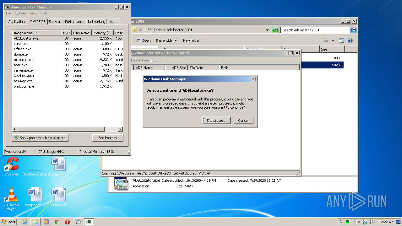
Task: Sort processes by User Name column
Action: coord(81,33)
